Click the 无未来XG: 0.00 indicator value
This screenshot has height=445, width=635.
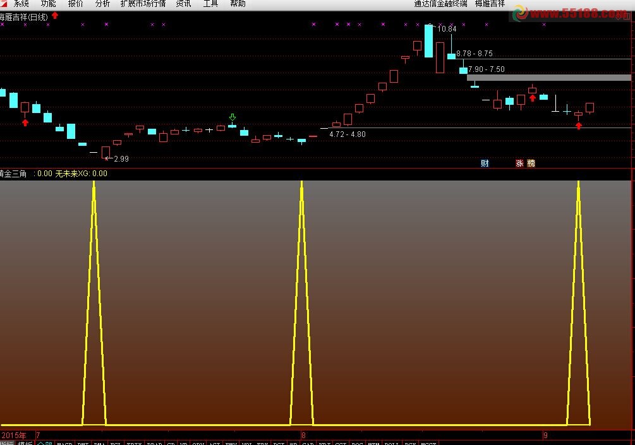[x=82, y=174]
